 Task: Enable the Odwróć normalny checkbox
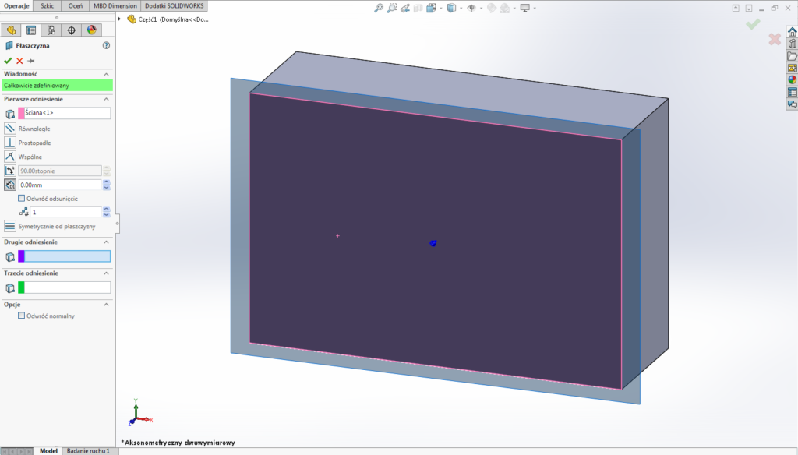pyautogui.click(x=23, y=316)
